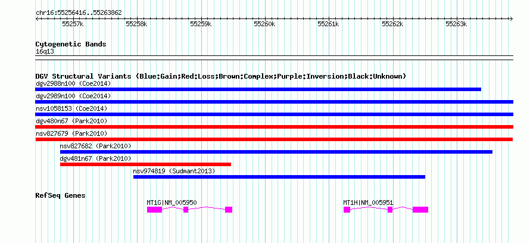Click the Cytogenetic Bands track title

coord(71,44)
